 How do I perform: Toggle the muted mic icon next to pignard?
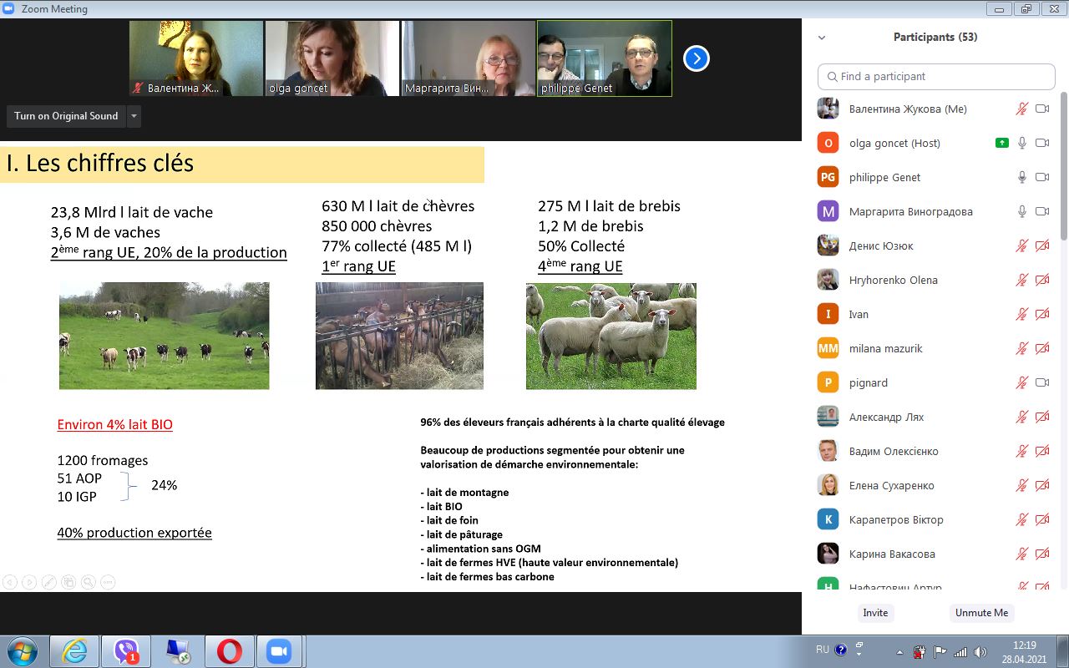[1021, 382]
